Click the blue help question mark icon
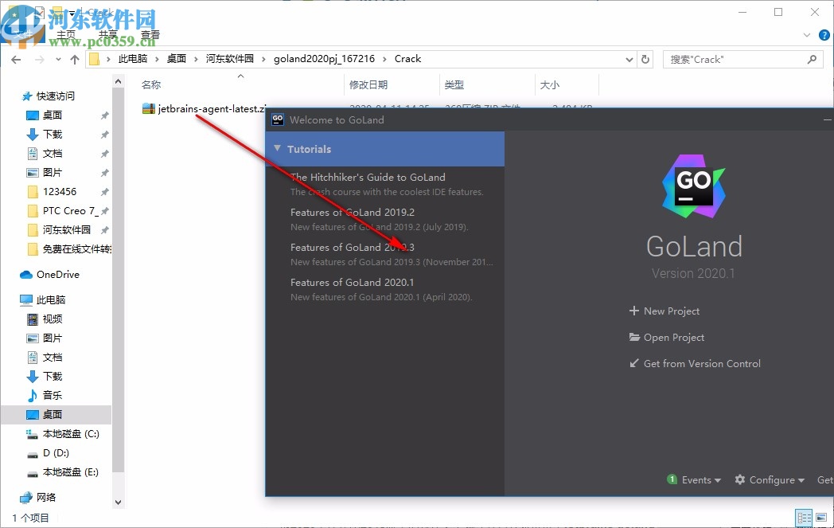Screen dimensions: 834x528 tap(824, 35)
